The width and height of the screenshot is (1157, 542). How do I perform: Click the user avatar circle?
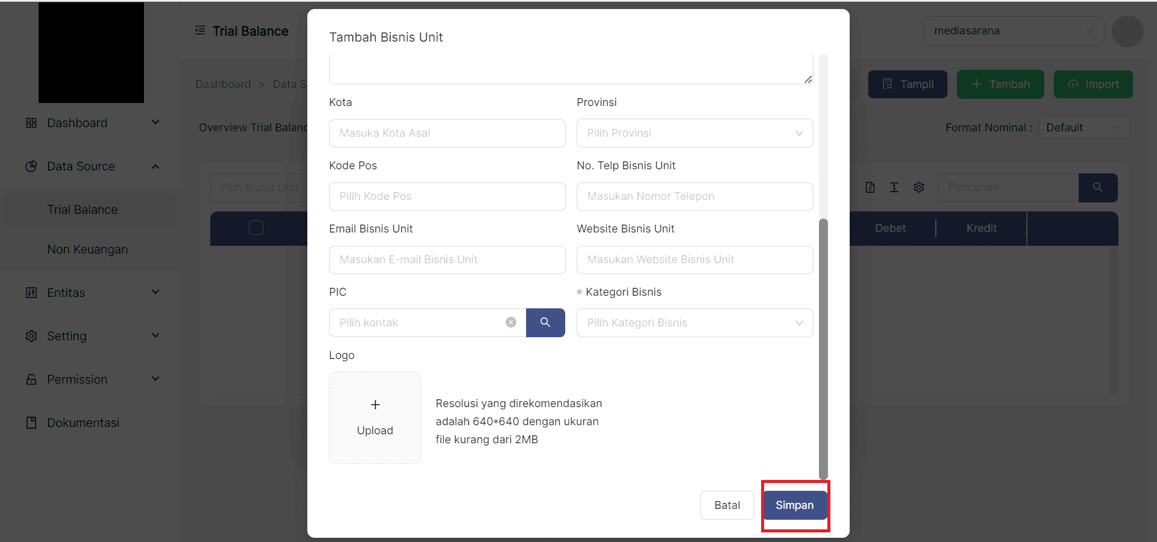1127,31
